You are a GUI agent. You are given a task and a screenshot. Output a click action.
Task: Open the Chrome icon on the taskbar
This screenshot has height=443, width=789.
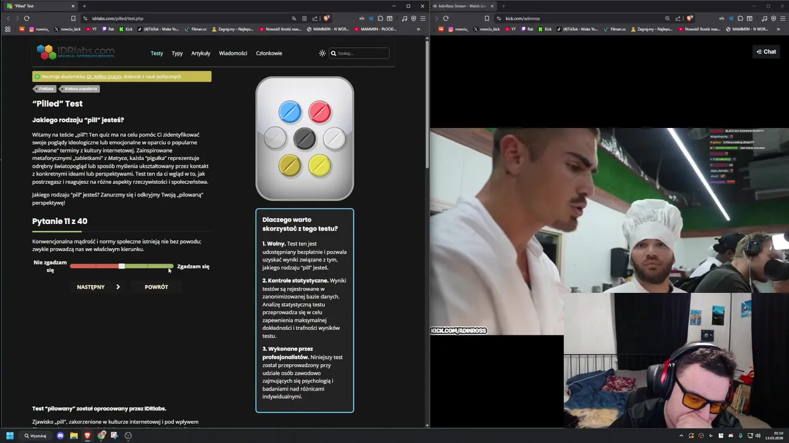point(101,436)
